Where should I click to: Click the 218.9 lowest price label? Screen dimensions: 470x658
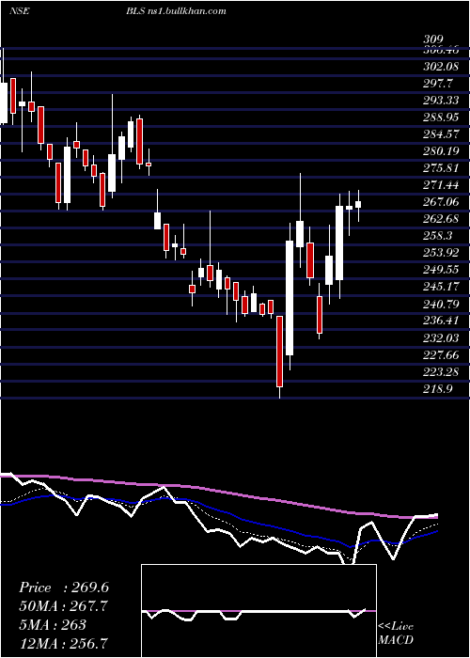pyautogui.click(x=438, y=389)
